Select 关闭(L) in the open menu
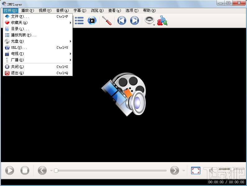Viewport: 247px width, 186px height. pos(38,67)
